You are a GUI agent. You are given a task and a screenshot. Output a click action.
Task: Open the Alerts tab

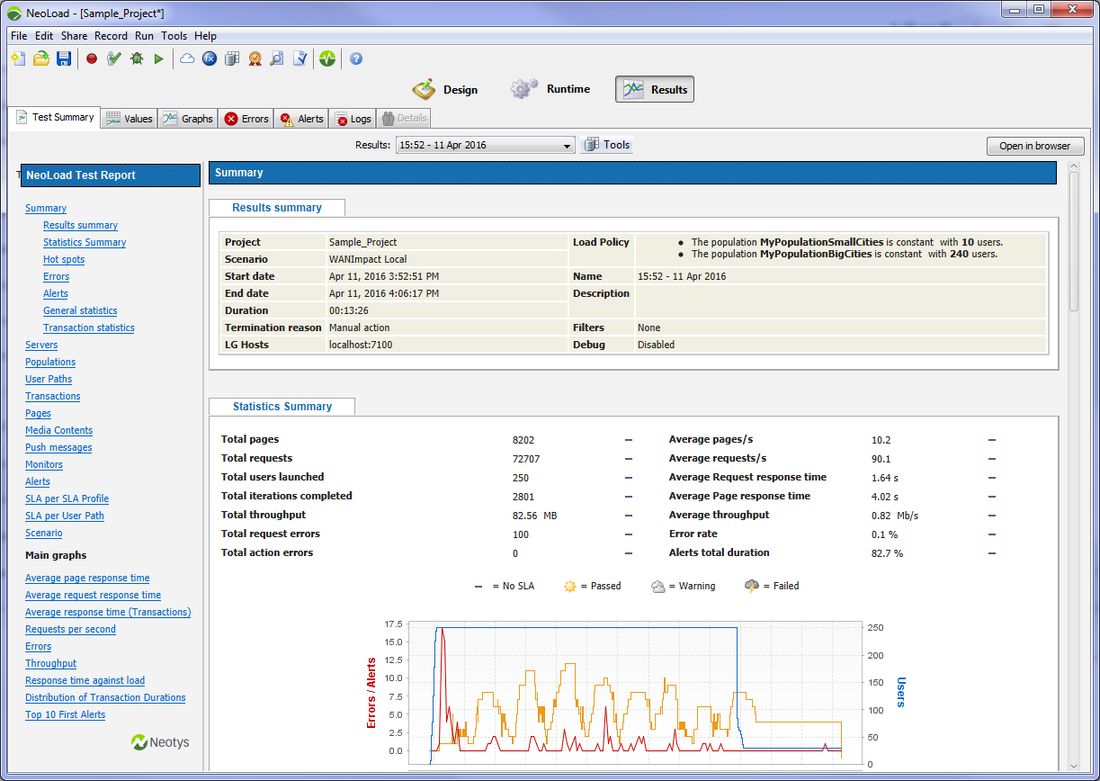301,118
